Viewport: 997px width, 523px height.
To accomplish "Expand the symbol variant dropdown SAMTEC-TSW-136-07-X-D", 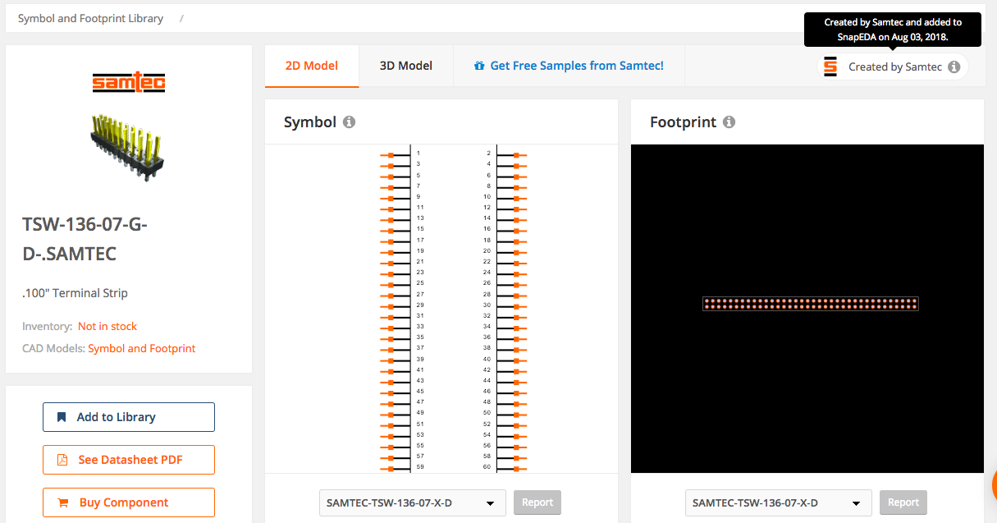I will (x=413, y=502).
